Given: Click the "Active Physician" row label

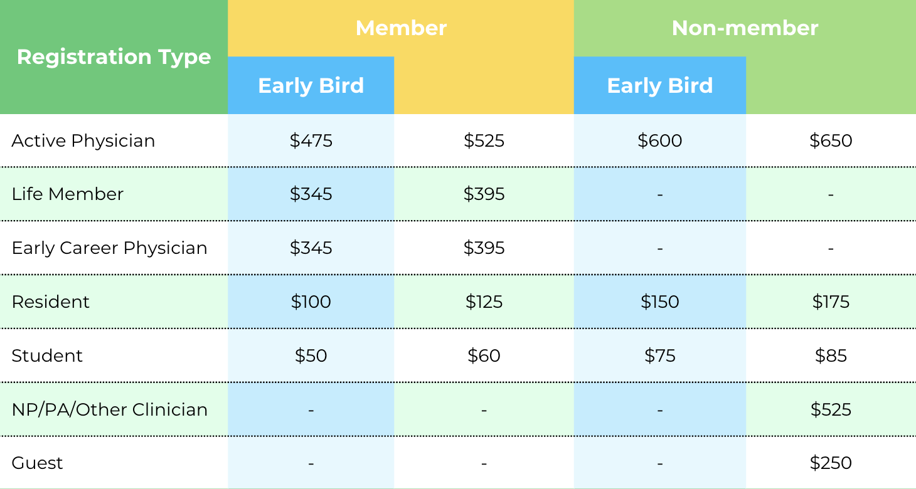Looking at the screenshot, I should (83, 140).
